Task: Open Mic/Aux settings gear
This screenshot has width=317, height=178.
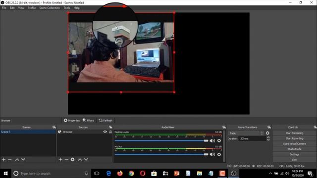Action: pyautogui.click(x=219, y=154)
